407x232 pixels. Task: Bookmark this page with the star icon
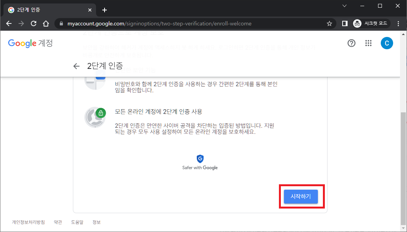329,23
